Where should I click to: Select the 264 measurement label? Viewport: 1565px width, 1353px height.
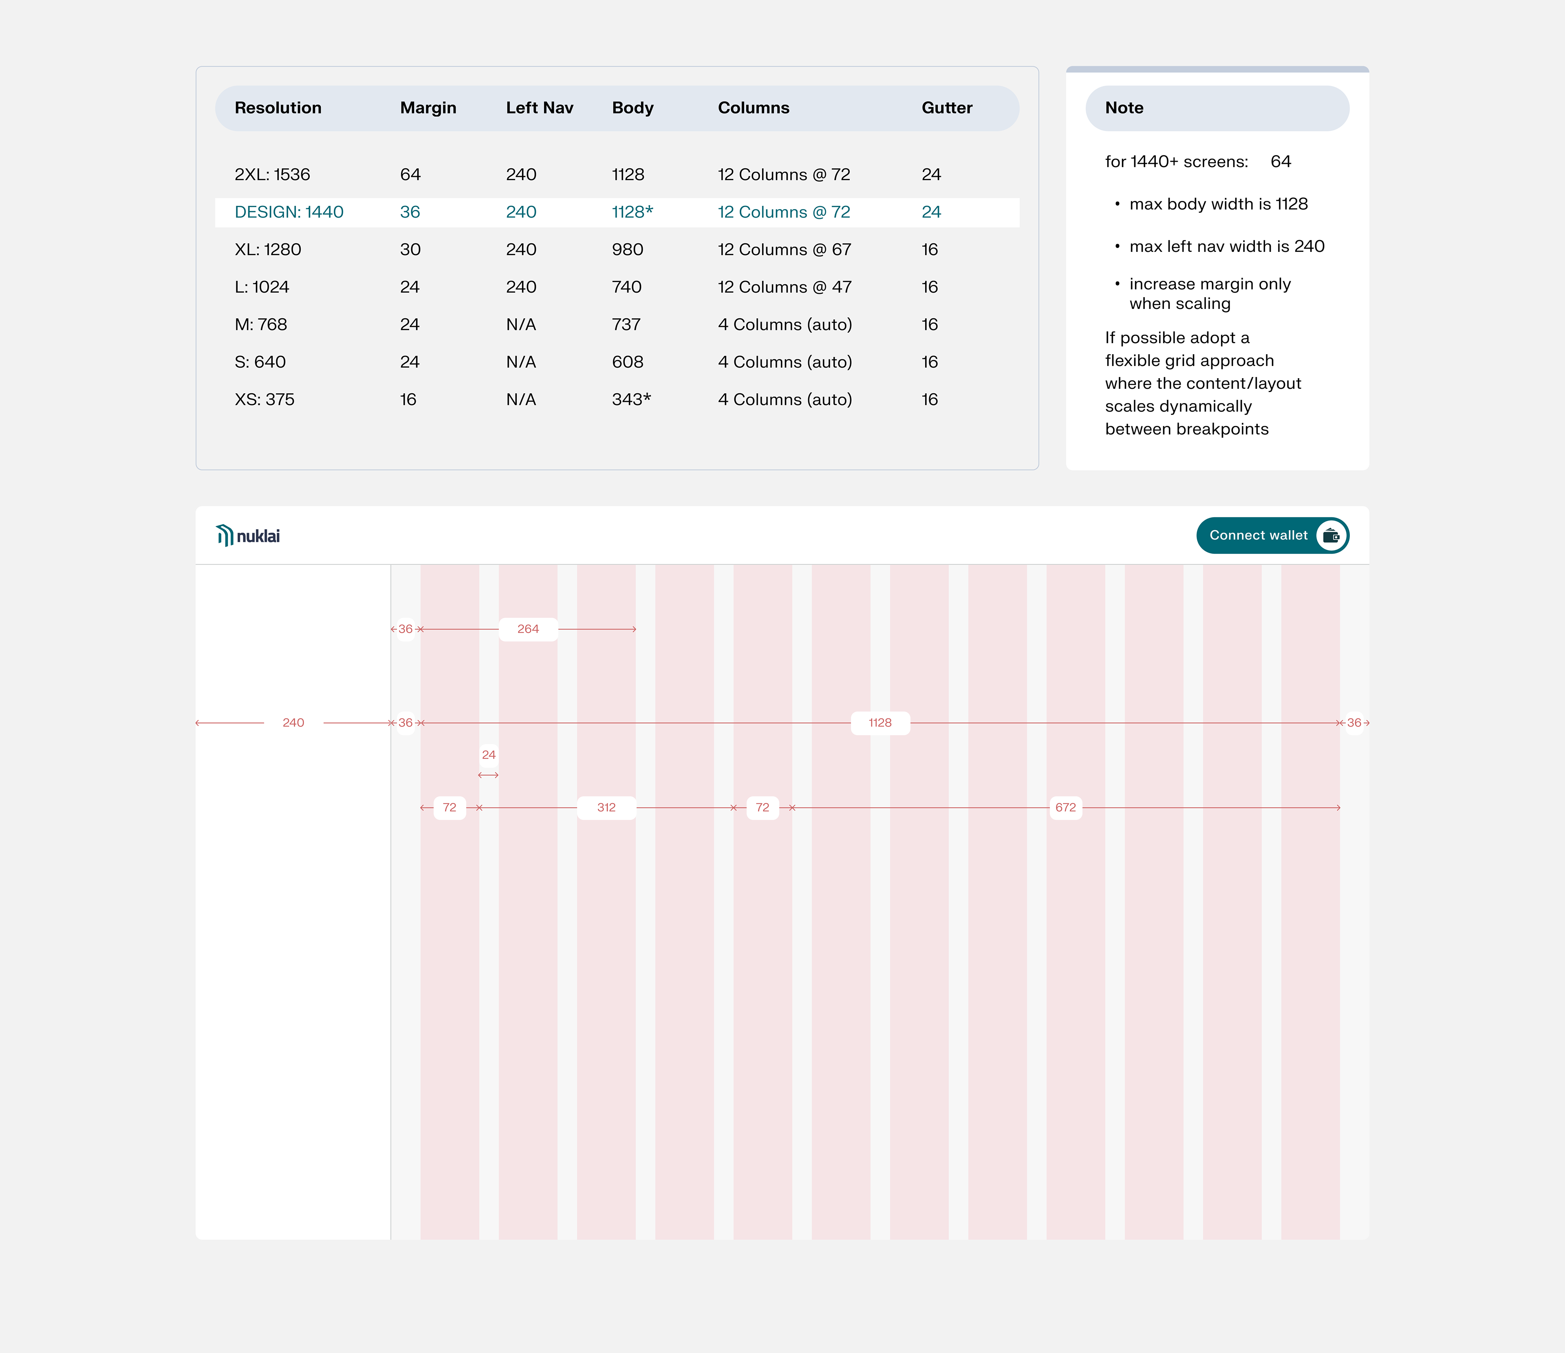click(x=528, y=629)
